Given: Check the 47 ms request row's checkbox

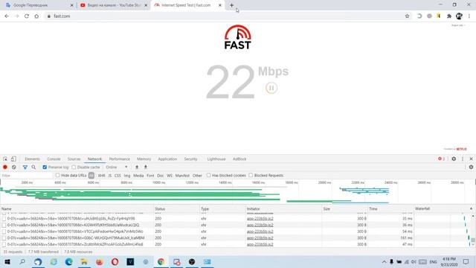Looking at the screenshot, I should (4, 244).
